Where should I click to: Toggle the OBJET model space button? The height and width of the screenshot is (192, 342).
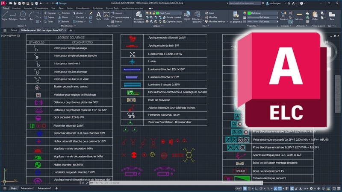pos(239,189)
